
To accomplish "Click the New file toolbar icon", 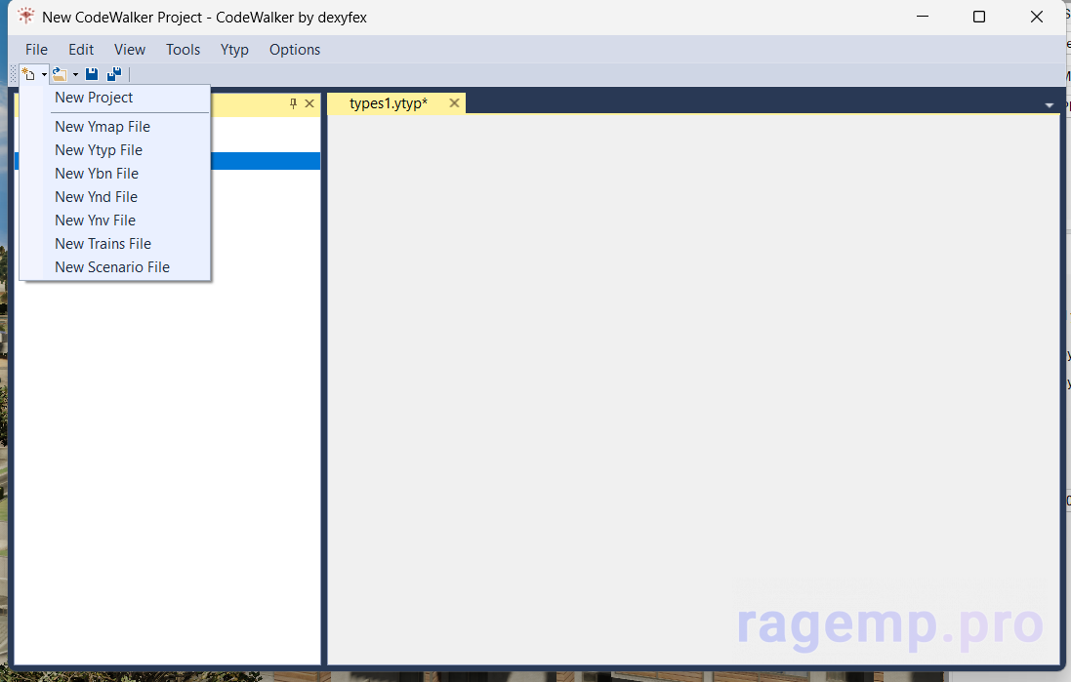I will 28,74.
